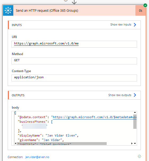Click the Show raw outputs link
The height and width of the screenshot is (161, 149).
[120, 95]
